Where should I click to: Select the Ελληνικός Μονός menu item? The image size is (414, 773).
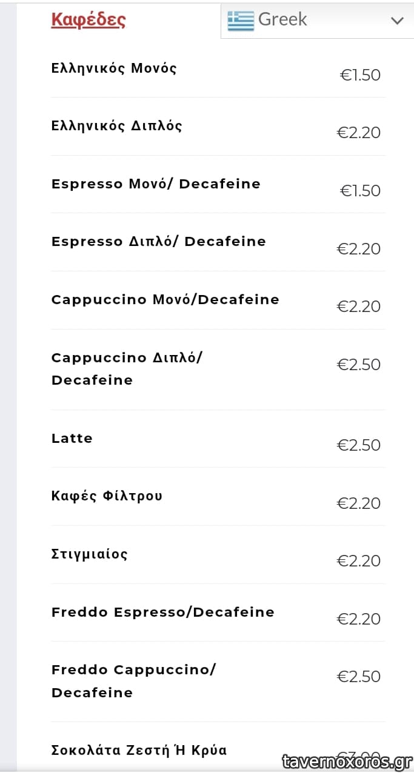114,68
